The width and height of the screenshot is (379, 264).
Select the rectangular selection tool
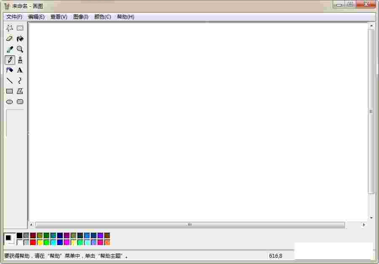(x=20, y=28)
